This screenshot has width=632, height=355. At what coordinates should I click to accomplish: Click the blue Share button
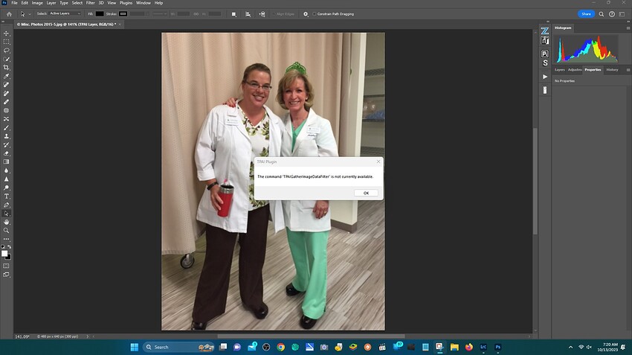click(x=586, y=14)
